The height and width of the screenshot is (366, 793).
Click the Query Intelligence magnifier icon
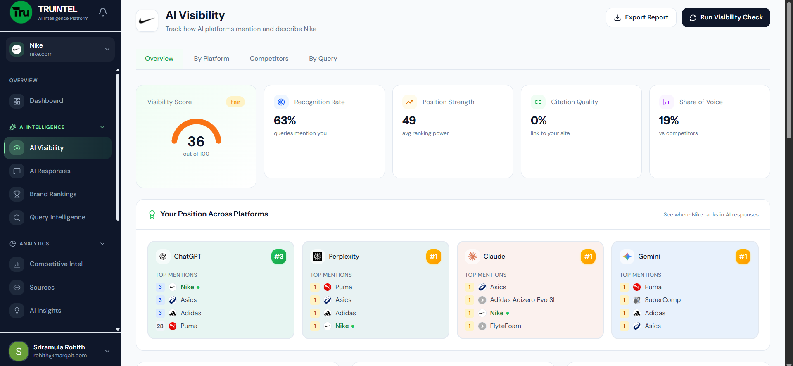[x=17, y=217]
